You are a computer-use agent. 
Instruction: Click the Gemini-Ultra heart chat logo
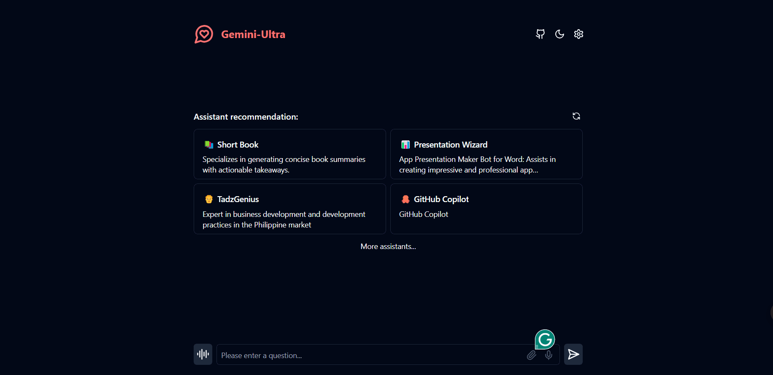204,34
